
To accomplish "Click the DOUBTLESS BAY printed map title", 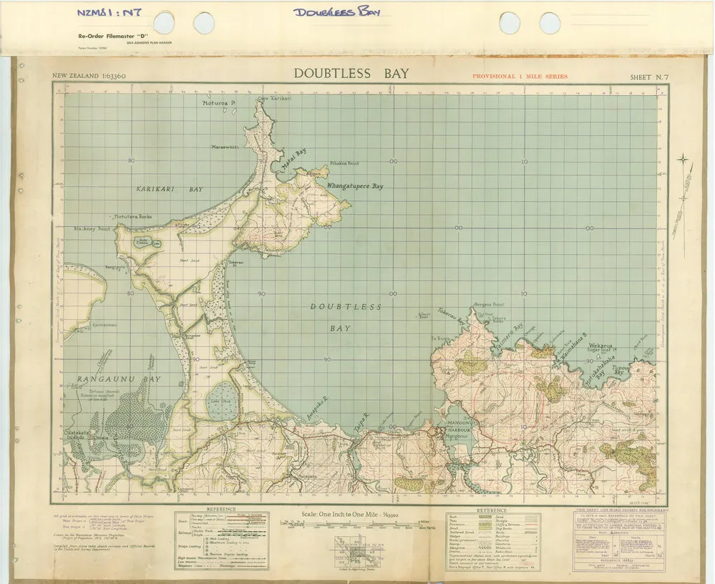I will click(351, 74).
